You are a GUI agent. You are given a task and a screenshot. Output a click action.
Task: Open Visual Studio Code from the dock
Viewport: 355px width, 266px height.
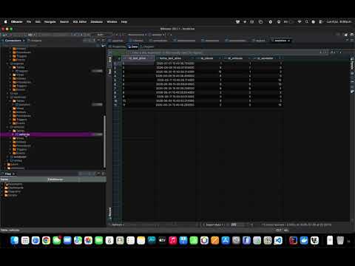point(278,240)
